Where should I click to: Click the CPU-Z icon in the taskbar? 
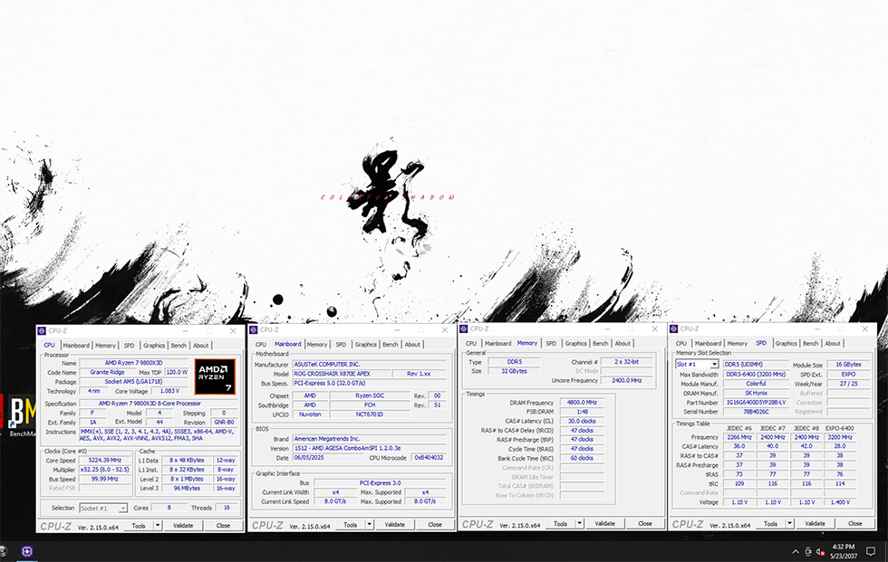26,551
